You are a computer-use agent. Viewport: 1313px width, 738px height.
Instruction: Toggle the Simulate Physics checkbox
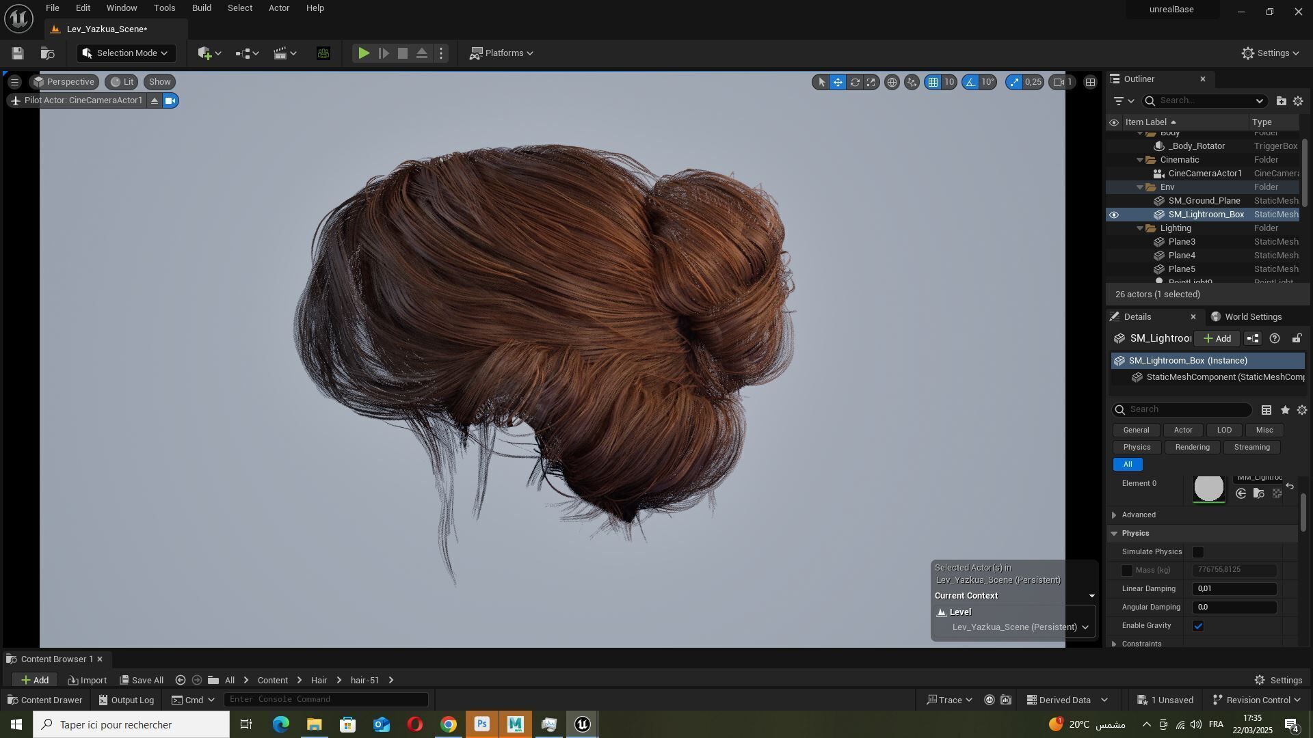(x=1198, y=552)
